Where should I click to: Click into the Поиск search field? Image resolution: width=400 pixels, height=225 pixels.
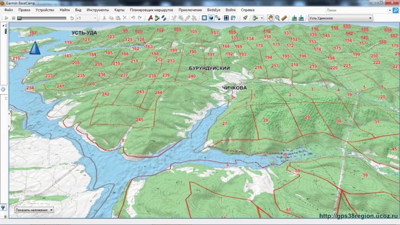(358, 10)
